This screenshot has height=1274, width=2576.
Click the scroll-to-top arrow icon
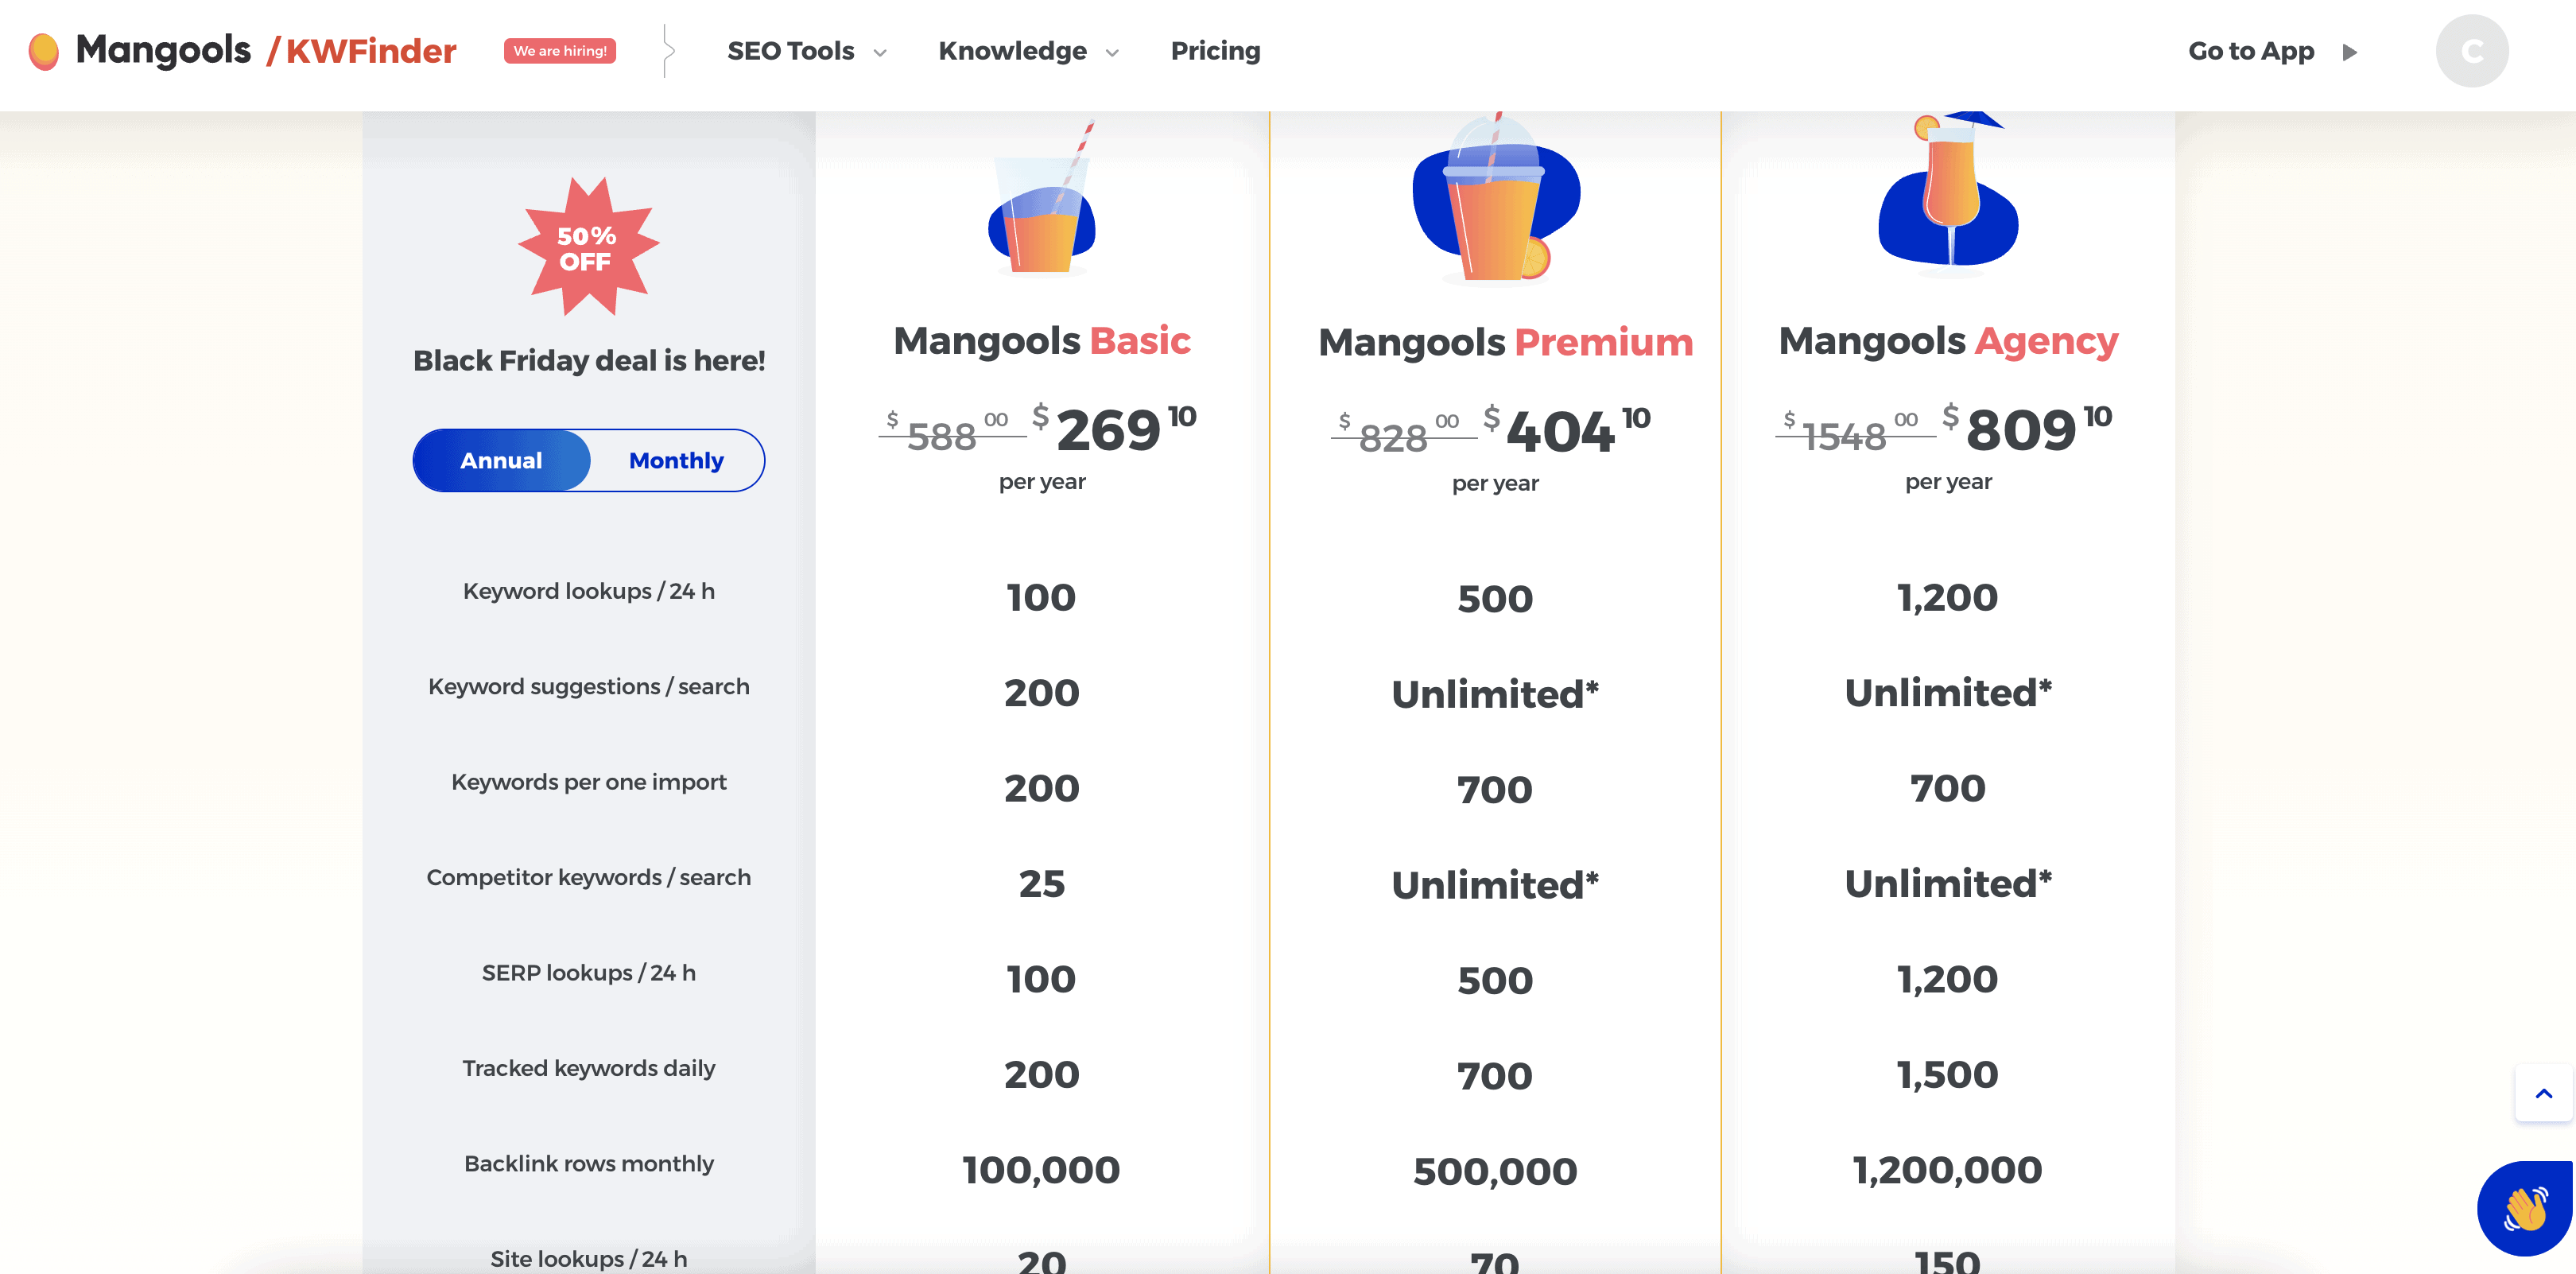[2544, 1093]
